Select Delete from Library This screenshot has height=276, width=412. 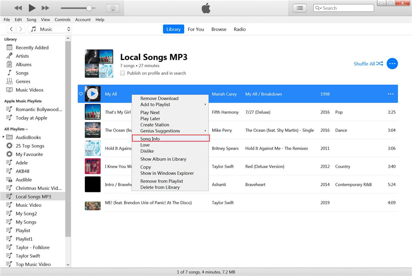170,187
